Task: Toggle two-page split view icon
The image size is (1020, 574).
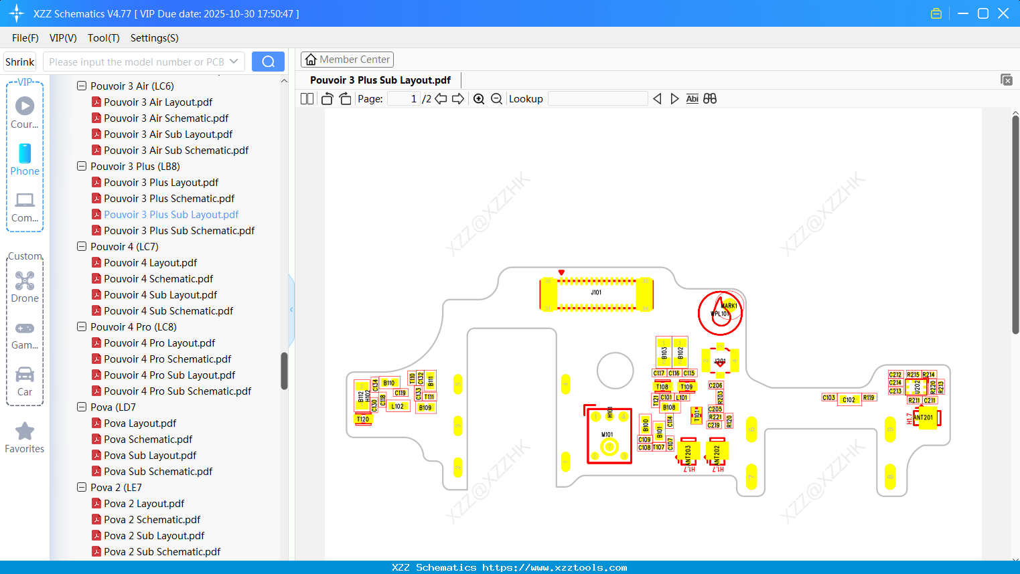Action: (307, 99)
